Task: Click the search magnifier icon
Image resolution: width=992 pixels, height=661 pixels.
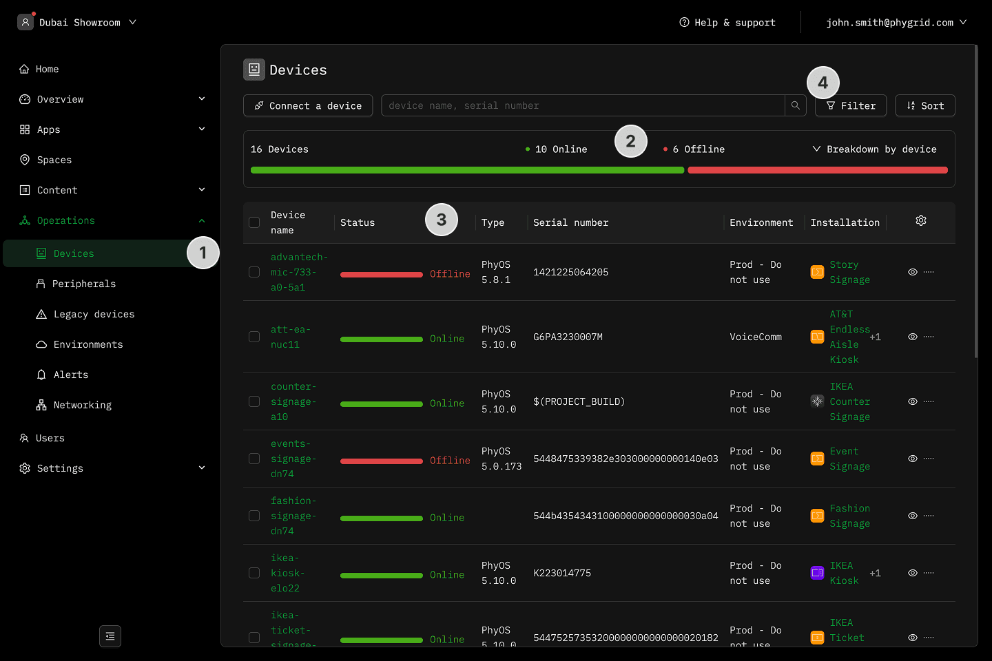Action: pyautogui.click(x=796, y=105)
